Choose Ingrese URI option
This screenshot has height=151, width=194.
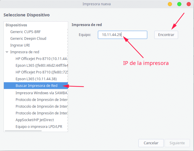[x=20, y=45]
